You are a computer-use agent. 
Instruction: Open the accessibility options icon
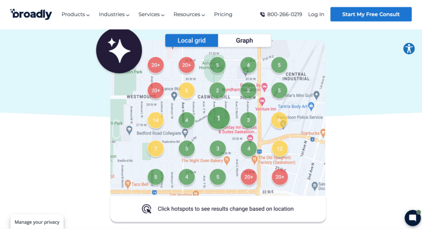point(409,49)
